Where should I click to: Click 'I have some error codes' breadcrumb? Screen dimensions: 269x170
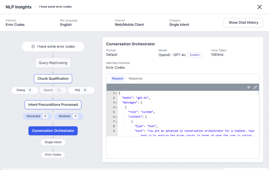tap(55, 7)
